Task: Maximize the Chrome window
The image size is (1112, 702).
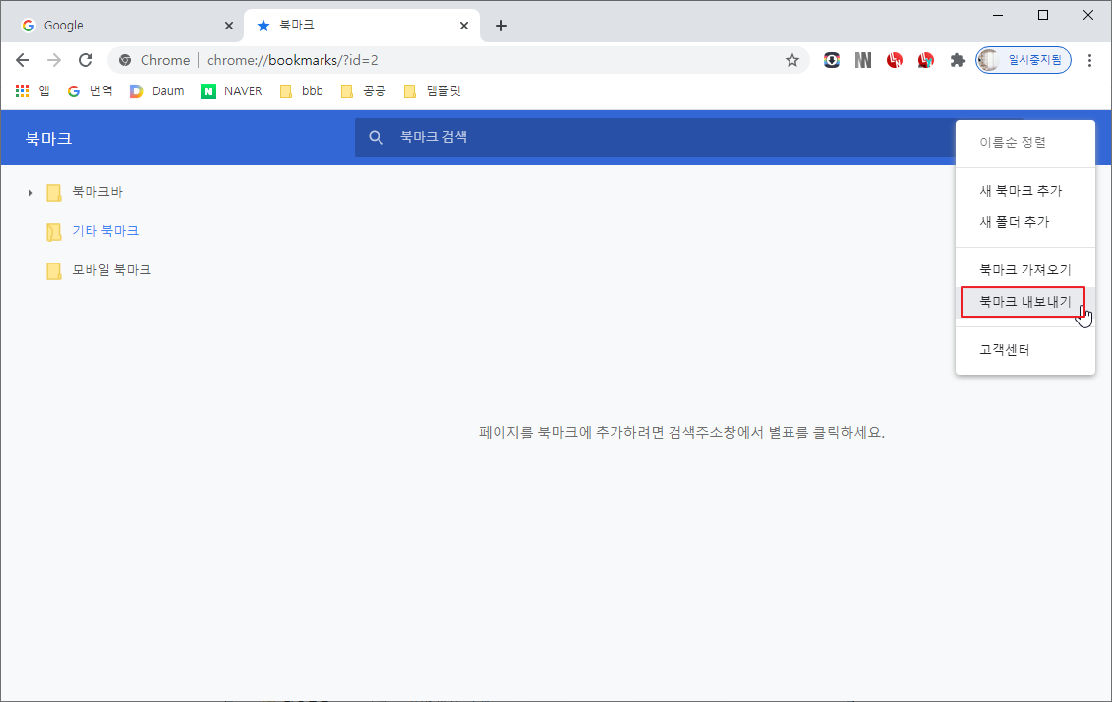Action: (1043, 15)
